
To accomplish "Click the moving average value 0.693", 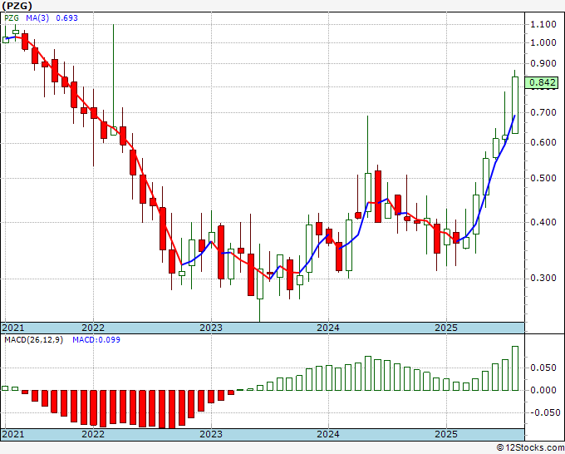I will [x=67, y=18].
